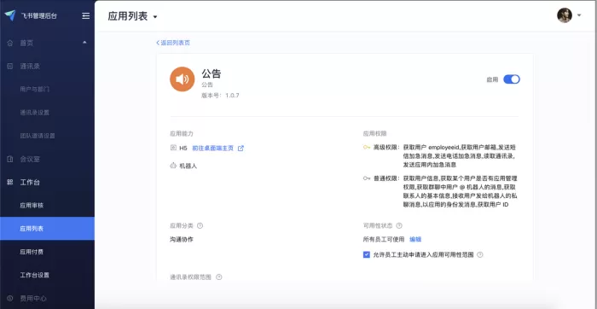
Task: Click the help icon after 允许员工主动申请 text
Action: pos(480,255)
